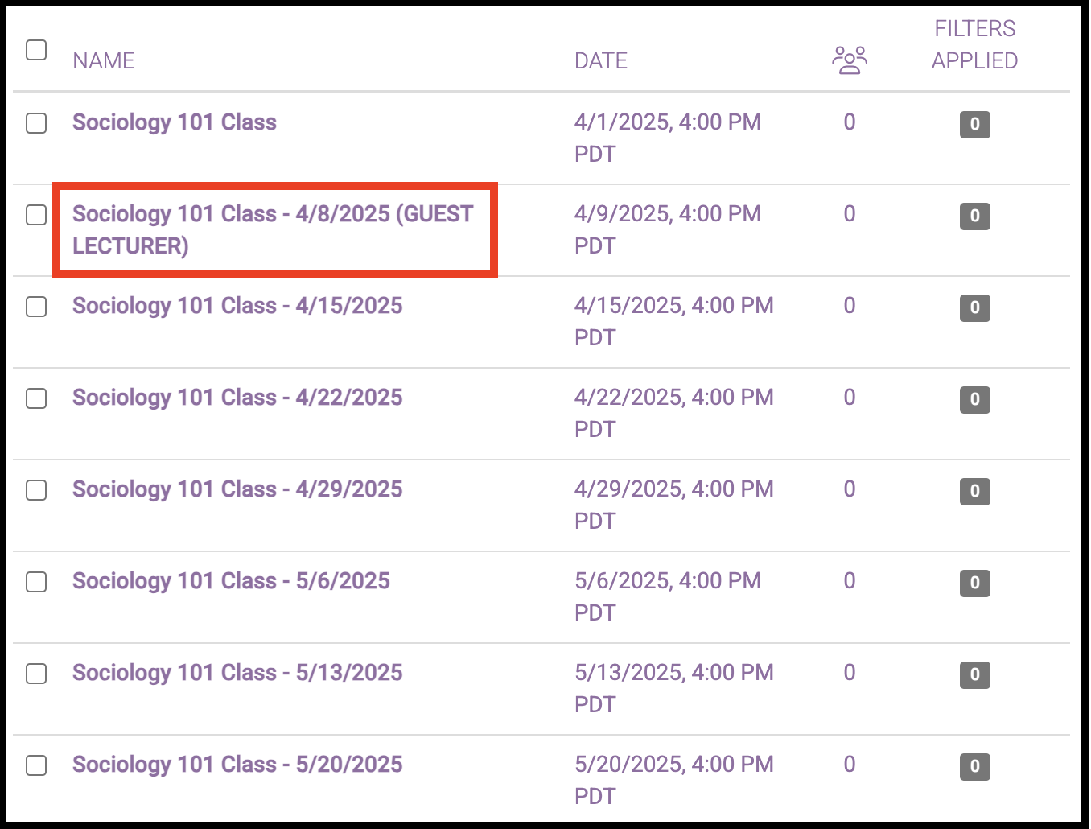The height and width of the screenshot is (829, 1091).
Task: Tick checkbox for Class - 4/29/2025
Action: coord(36,490)
